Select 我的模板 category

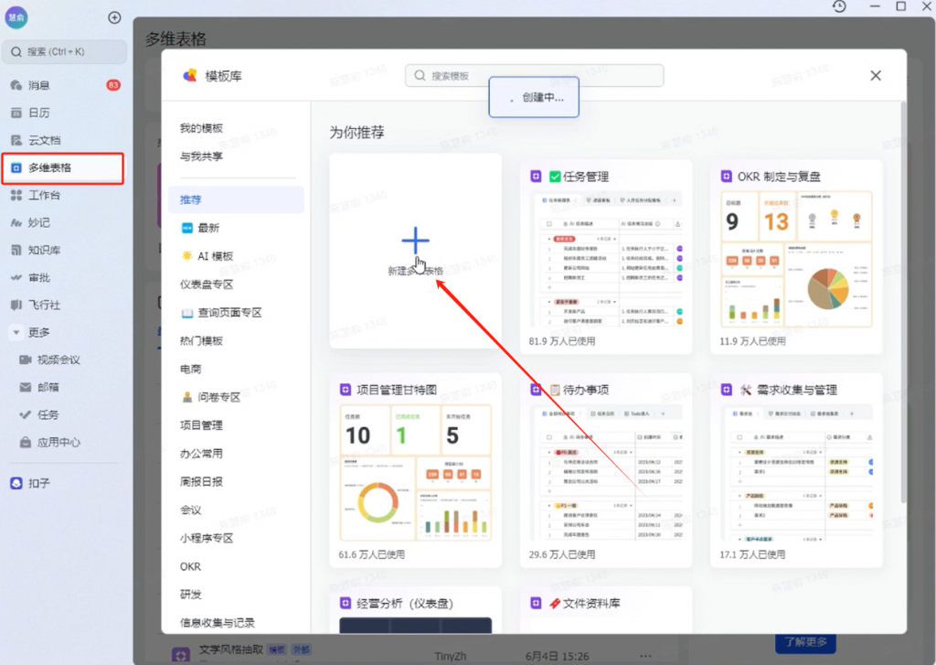(x=201, y=128)
